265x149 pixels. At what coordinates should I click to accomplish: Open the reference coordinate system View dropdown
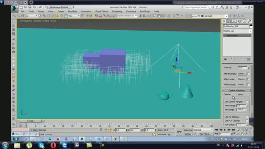pos(74,16)
